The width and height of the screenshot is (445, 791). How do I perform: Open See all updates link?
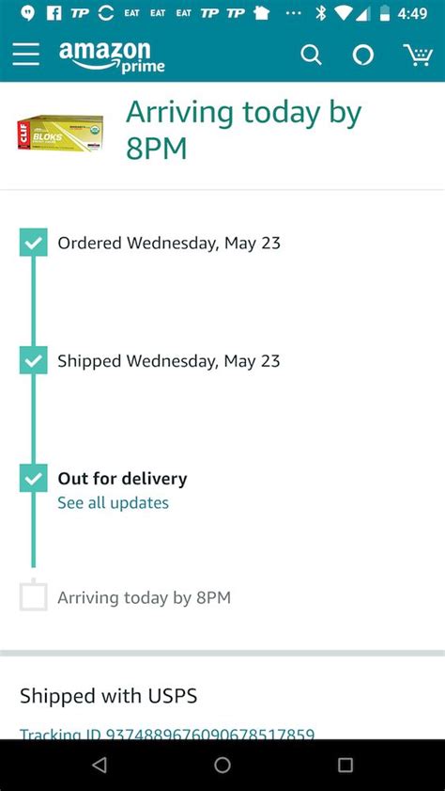point(113,503)
